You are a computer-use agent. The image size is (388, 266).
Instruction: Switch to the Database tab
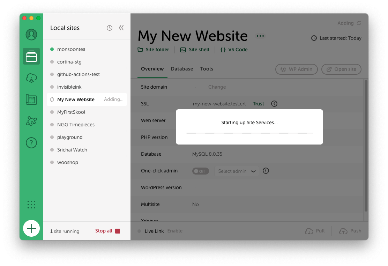pyautogui.click(x=182, y=69)
